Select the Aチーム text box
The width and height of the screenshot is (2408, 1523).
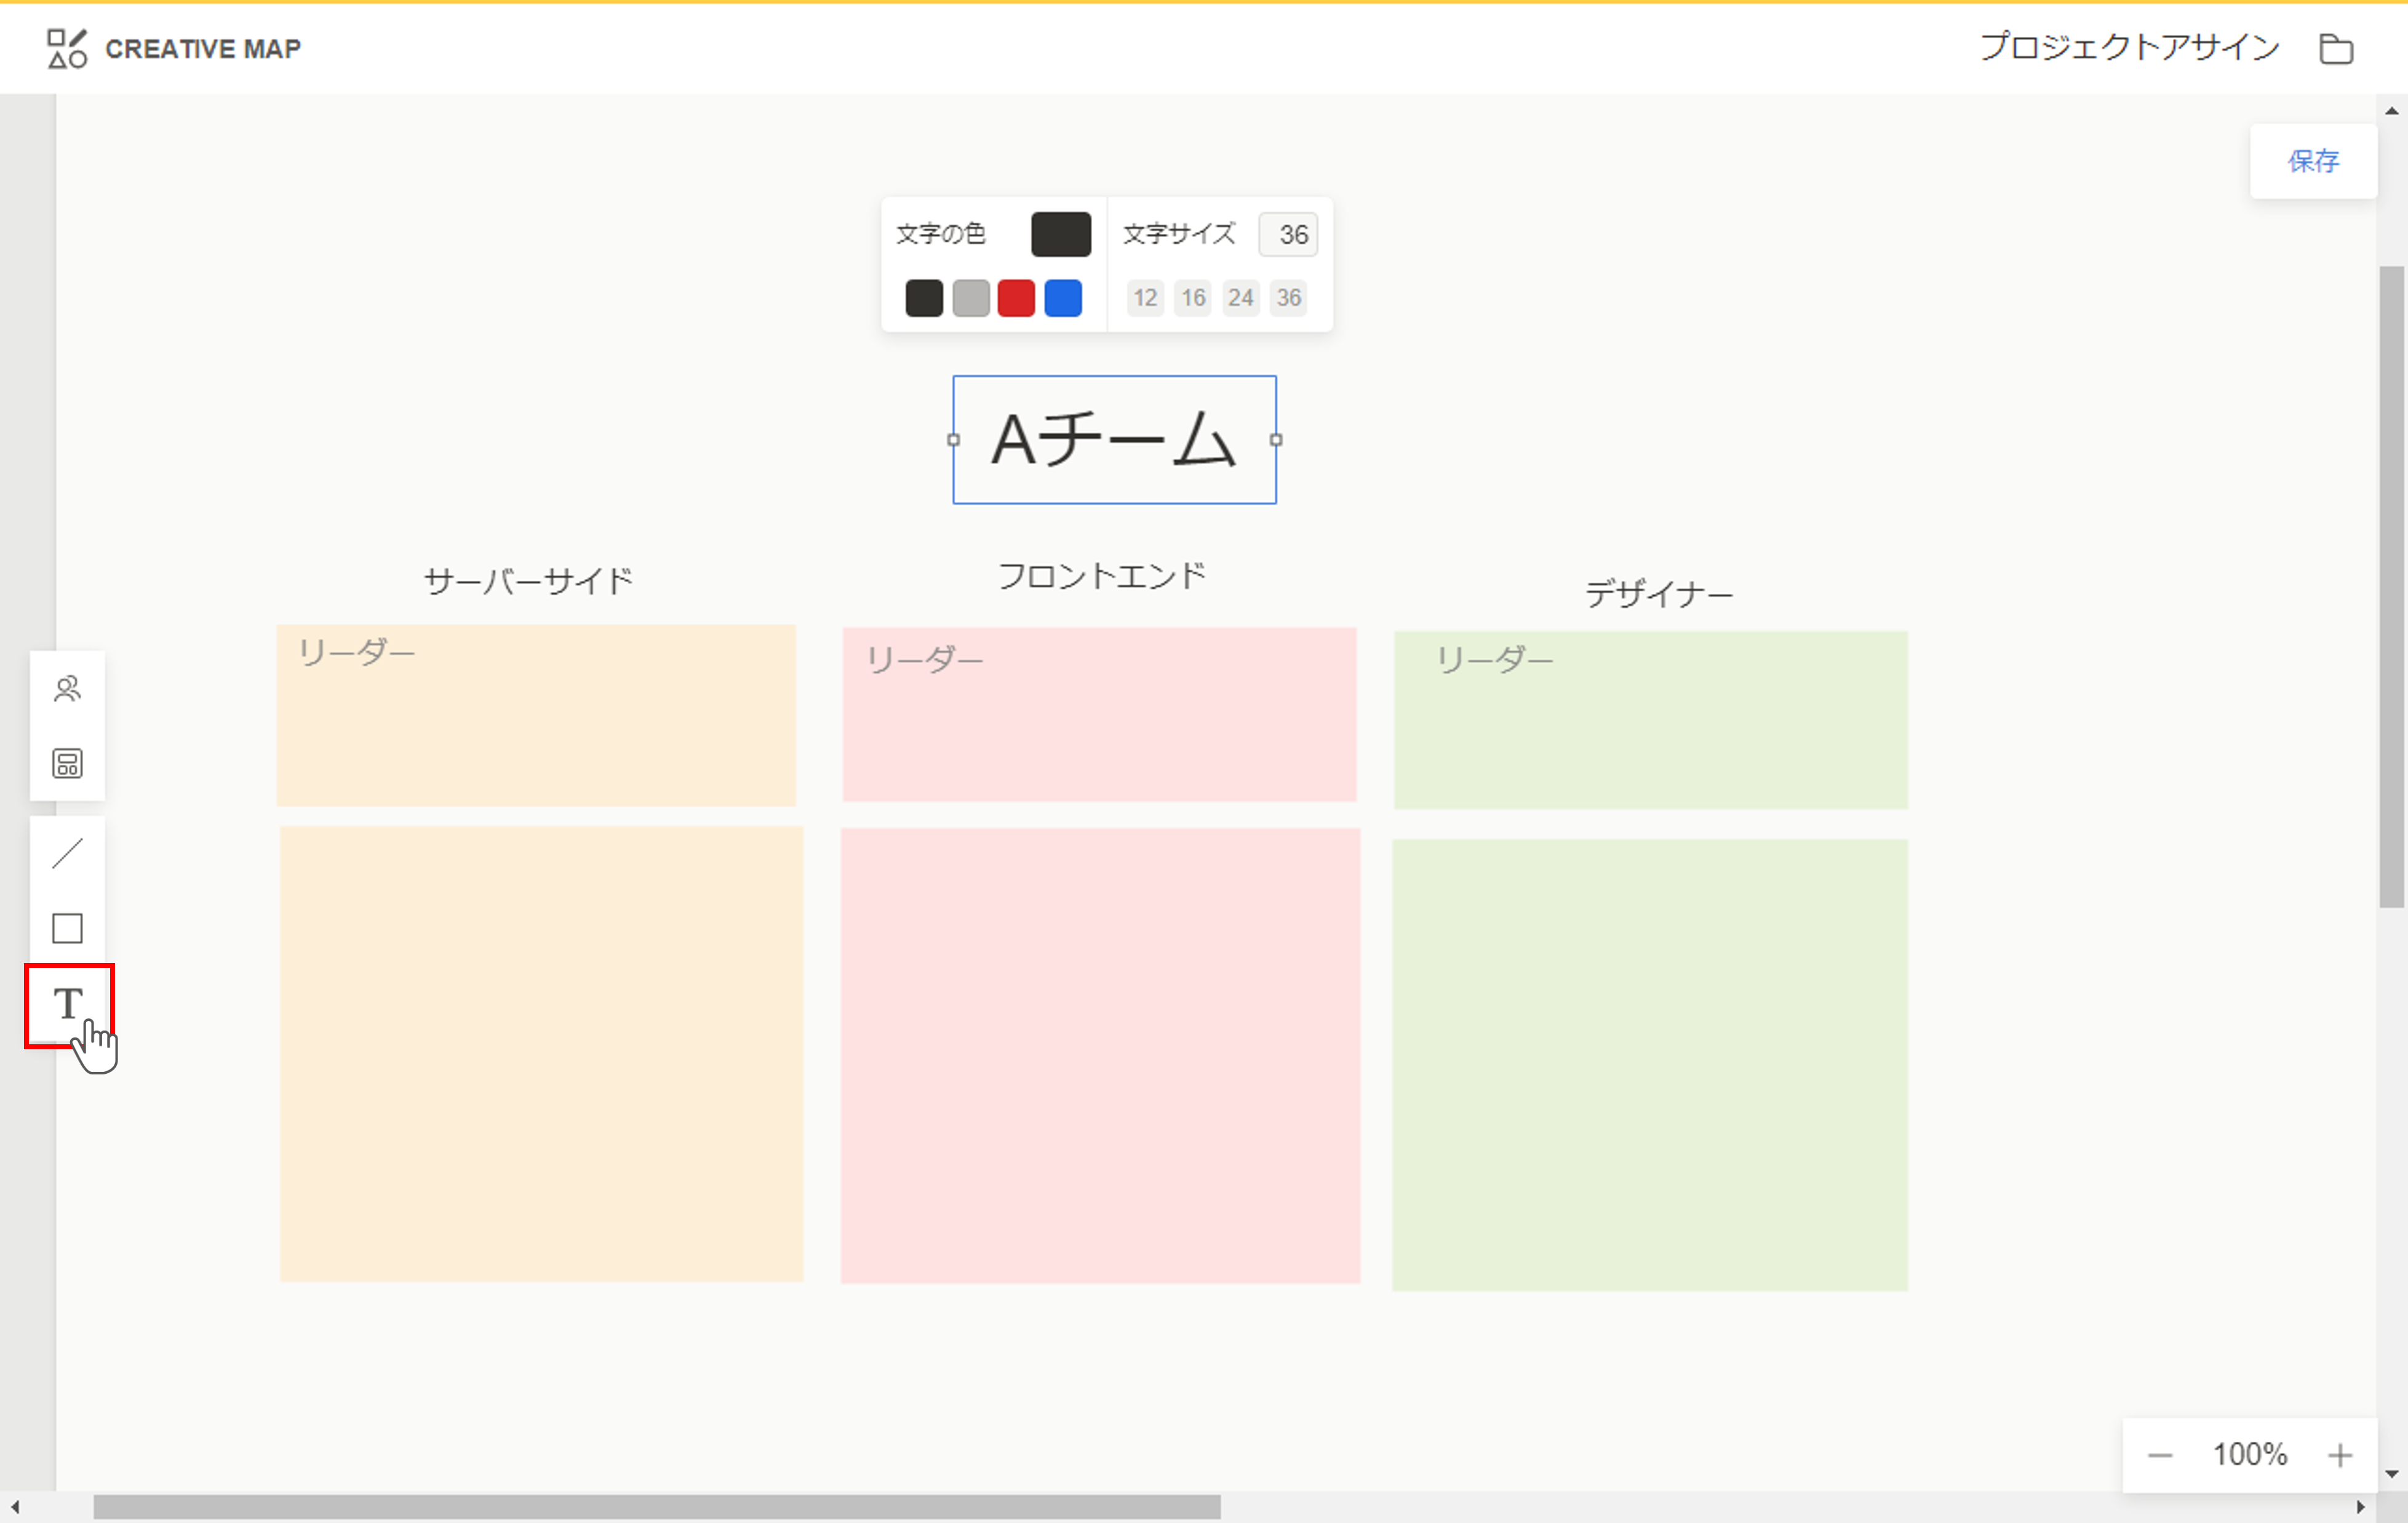coord(1114,440)
